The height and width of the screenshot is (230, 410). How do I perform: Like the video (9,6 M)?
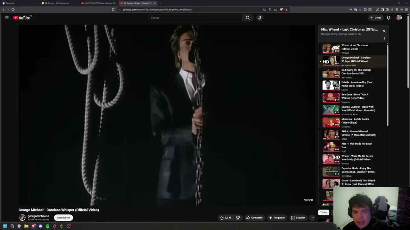225,218
